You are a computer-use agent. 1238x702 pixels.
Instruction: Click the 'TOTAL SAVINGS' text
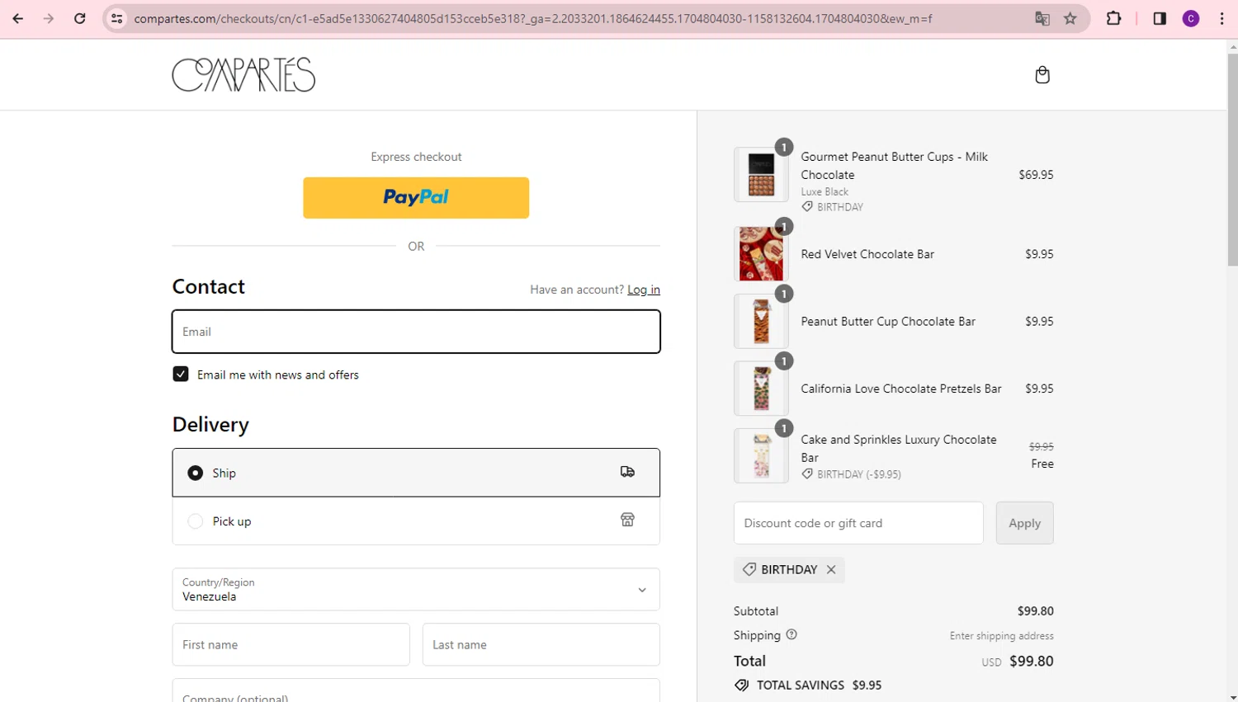click(x=801, y=685)
